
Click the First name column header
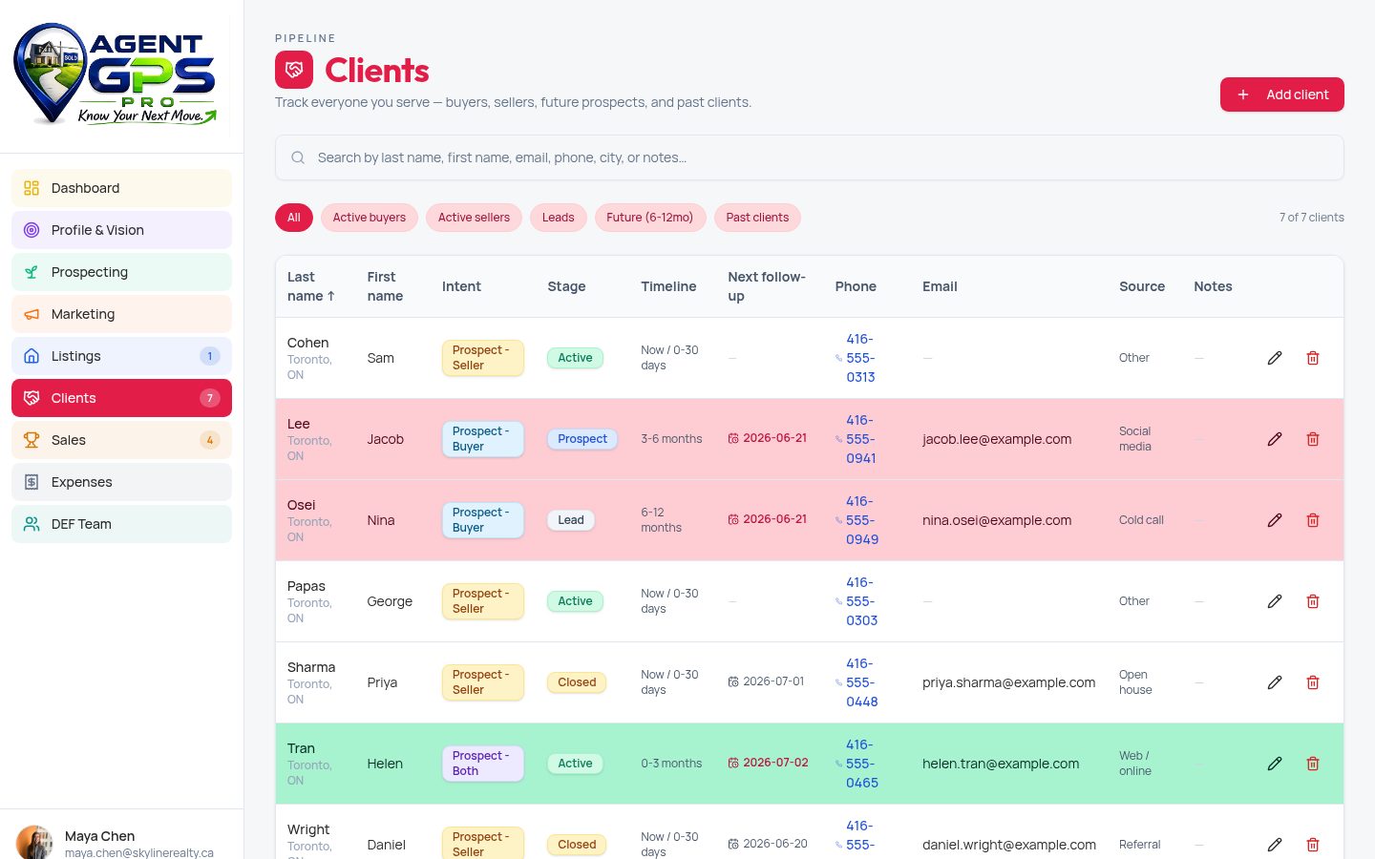coord(385,286)
